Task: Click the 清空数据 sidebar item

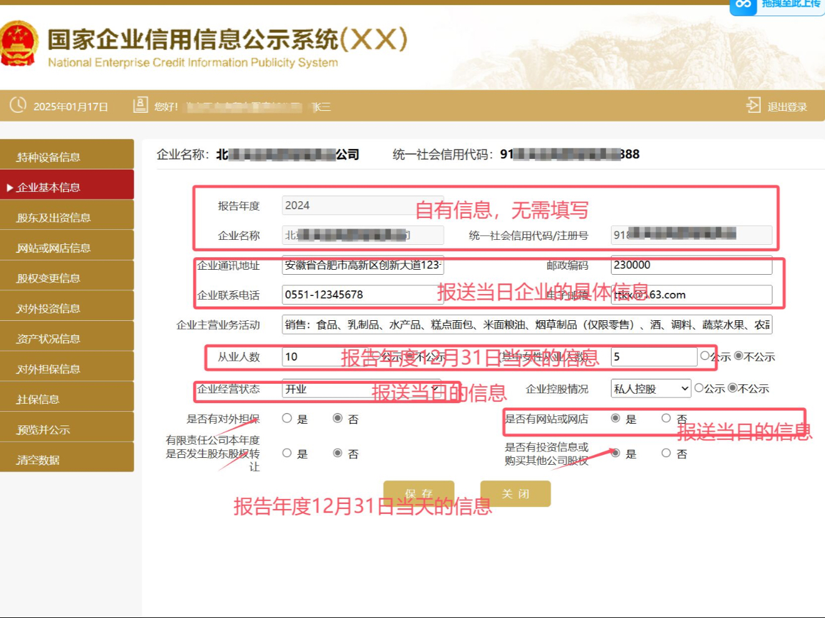Action: [x=67, y=457]
